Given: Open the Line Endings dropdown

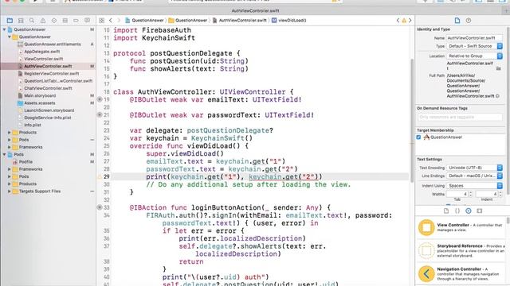Looking at the screenshot, I should tap(475, 176).
